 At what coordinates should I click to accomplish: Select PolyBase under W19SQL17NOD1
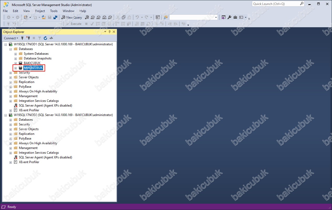point(25,87)
